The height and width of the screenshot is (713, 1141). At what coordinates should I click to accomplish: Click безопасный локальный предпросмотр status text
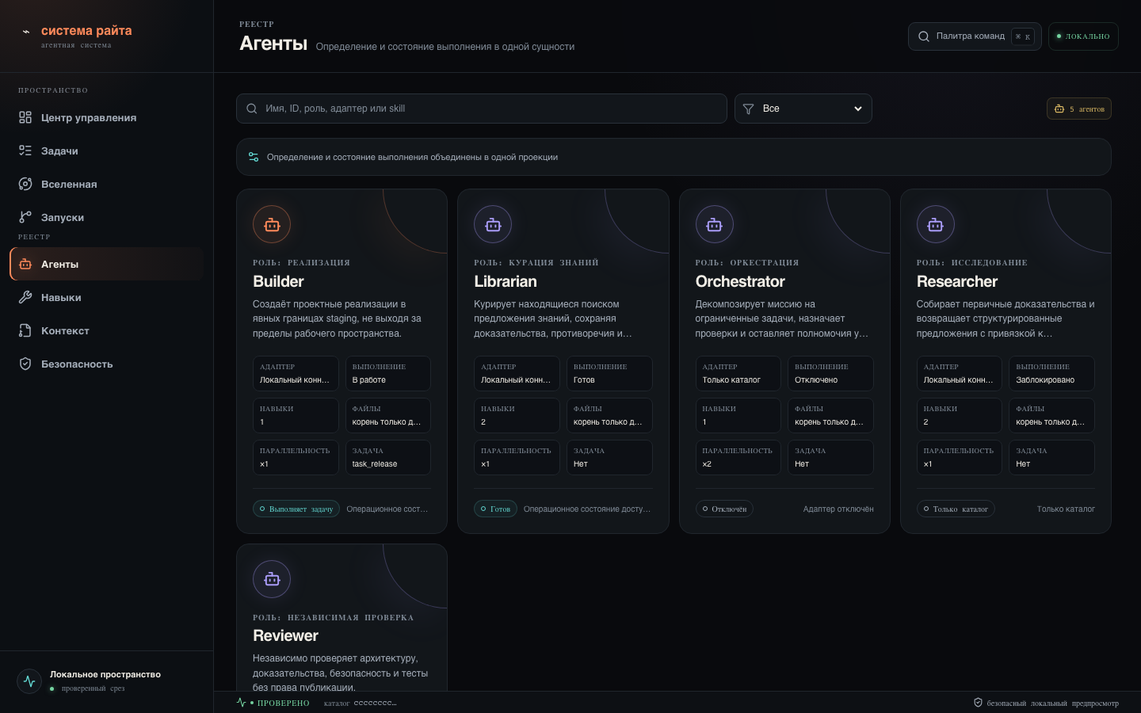[x=1053, y=703]
